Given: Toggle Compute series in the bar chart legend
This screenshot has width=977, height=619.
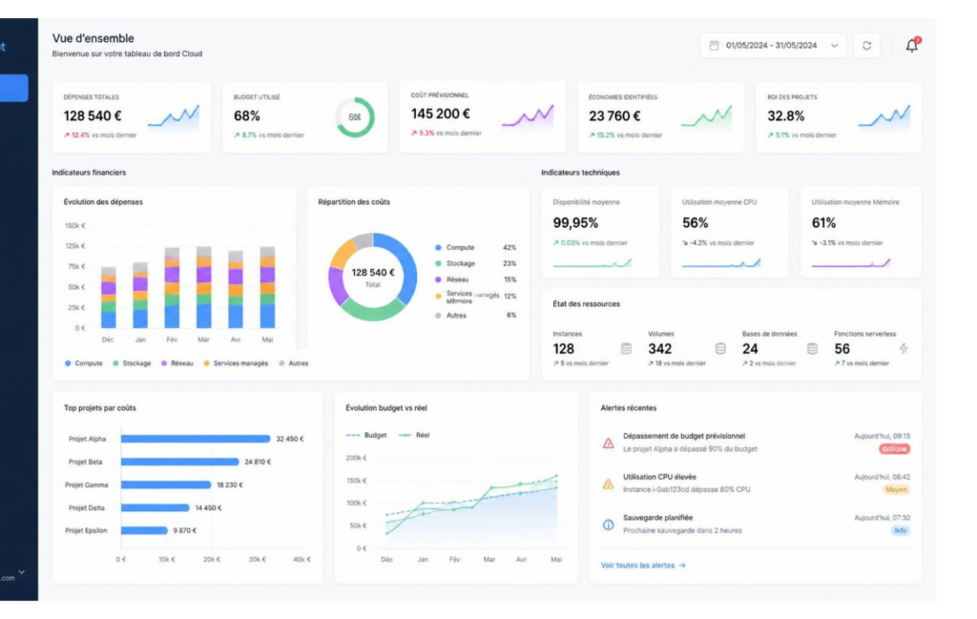Looking at the screenshot, I should coord(84,363).
